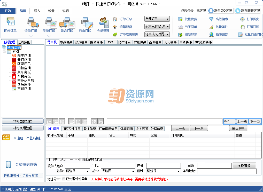The image size is (263, 192).
Task: Select 淘宝店铺 in the store tree
Action: click(x=24, y=56)
